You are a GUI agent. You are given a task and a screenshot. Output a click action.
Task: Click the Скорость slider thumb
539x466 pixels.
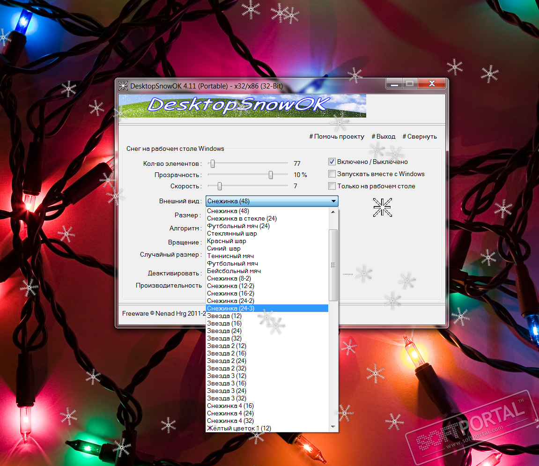point(220,186)
